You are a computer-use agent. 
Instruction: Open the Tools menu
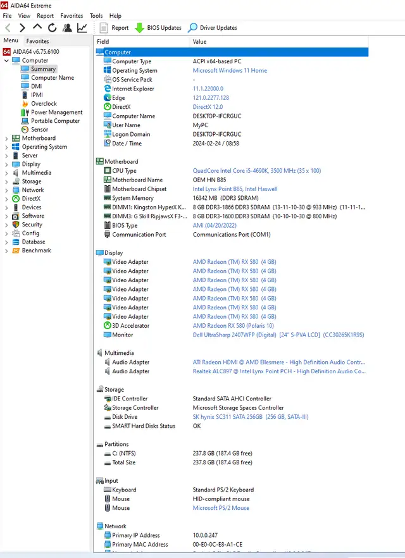[x=96, y=16]
